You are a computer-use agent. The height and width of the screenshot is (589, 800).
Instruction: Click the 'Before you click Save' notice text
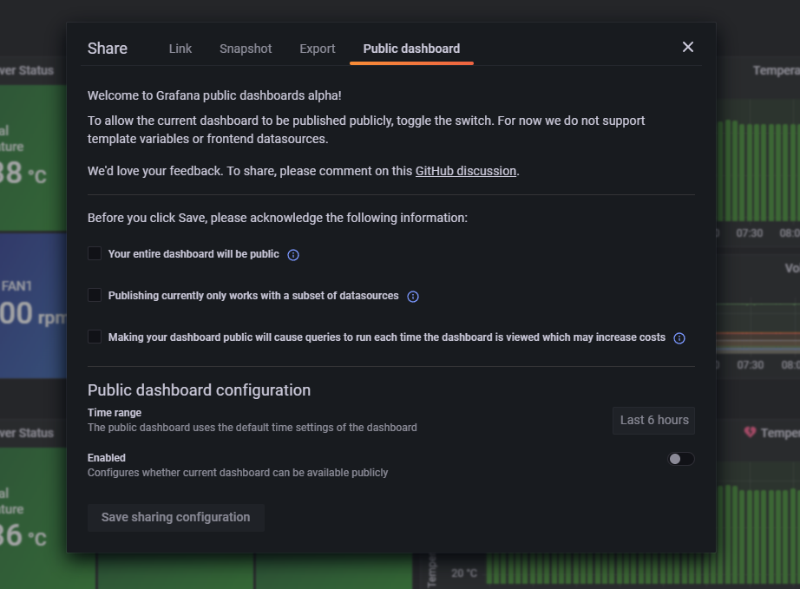[x=278, y=218]
